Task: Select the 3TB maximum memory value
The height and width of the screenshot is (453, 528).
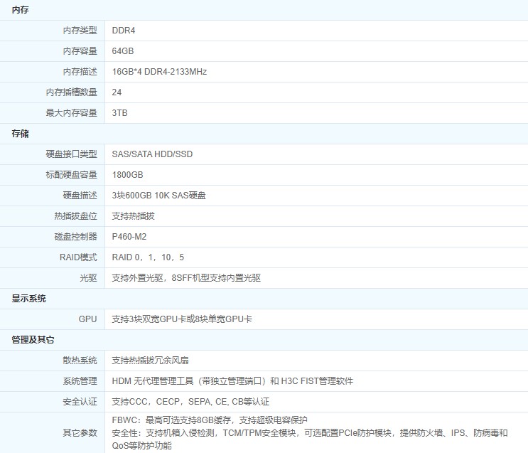Action: 120,113
